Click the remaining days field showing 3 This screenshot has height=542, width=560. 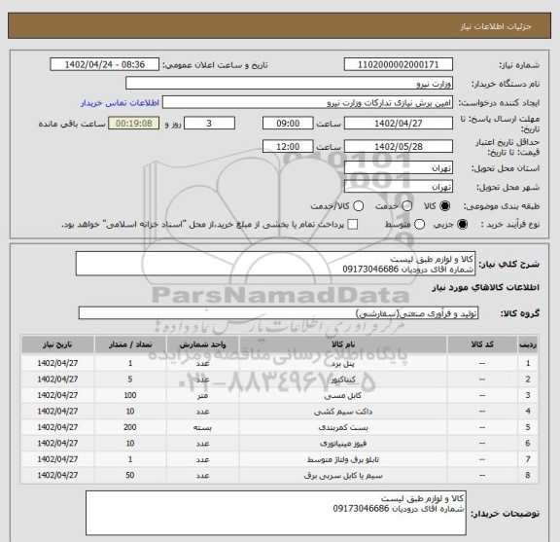pyautogui.click(x=209, y=124)
